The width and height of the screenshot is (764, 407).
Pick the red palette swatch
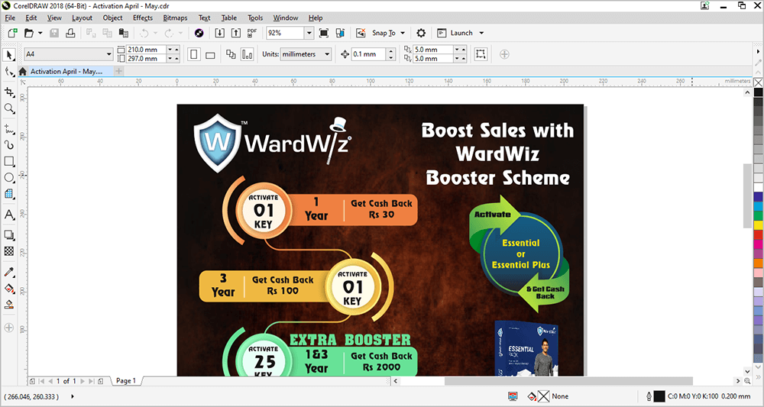(759, 234)
